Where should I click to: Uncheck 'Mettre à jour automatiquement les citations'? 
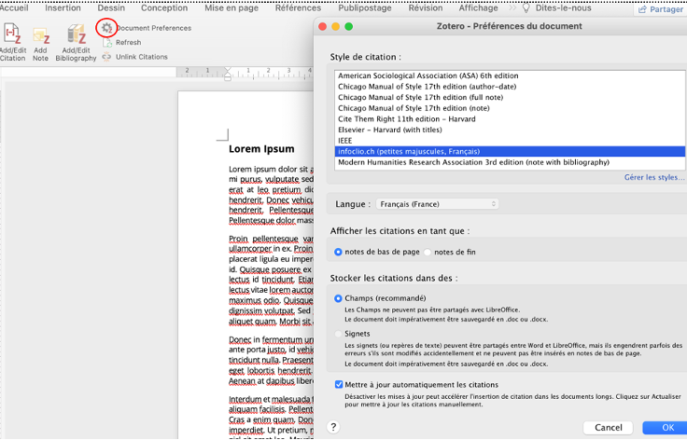point(339,384)
